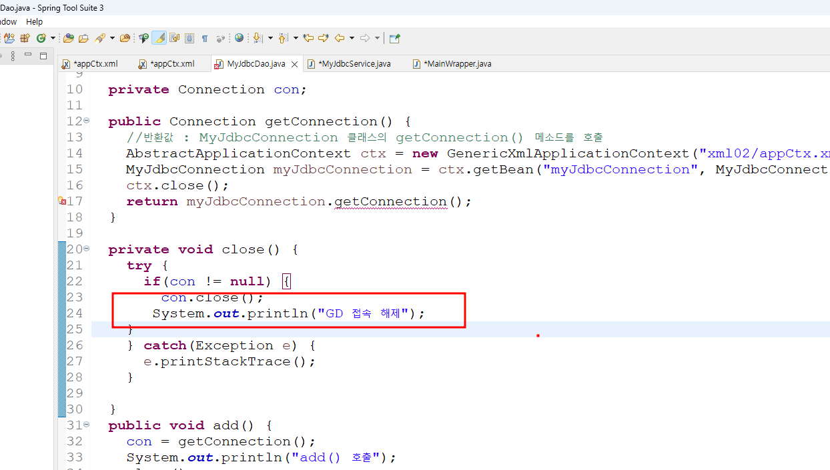
Task: Open the Next Annotation dropdown arrow
Action: point(270,38)
